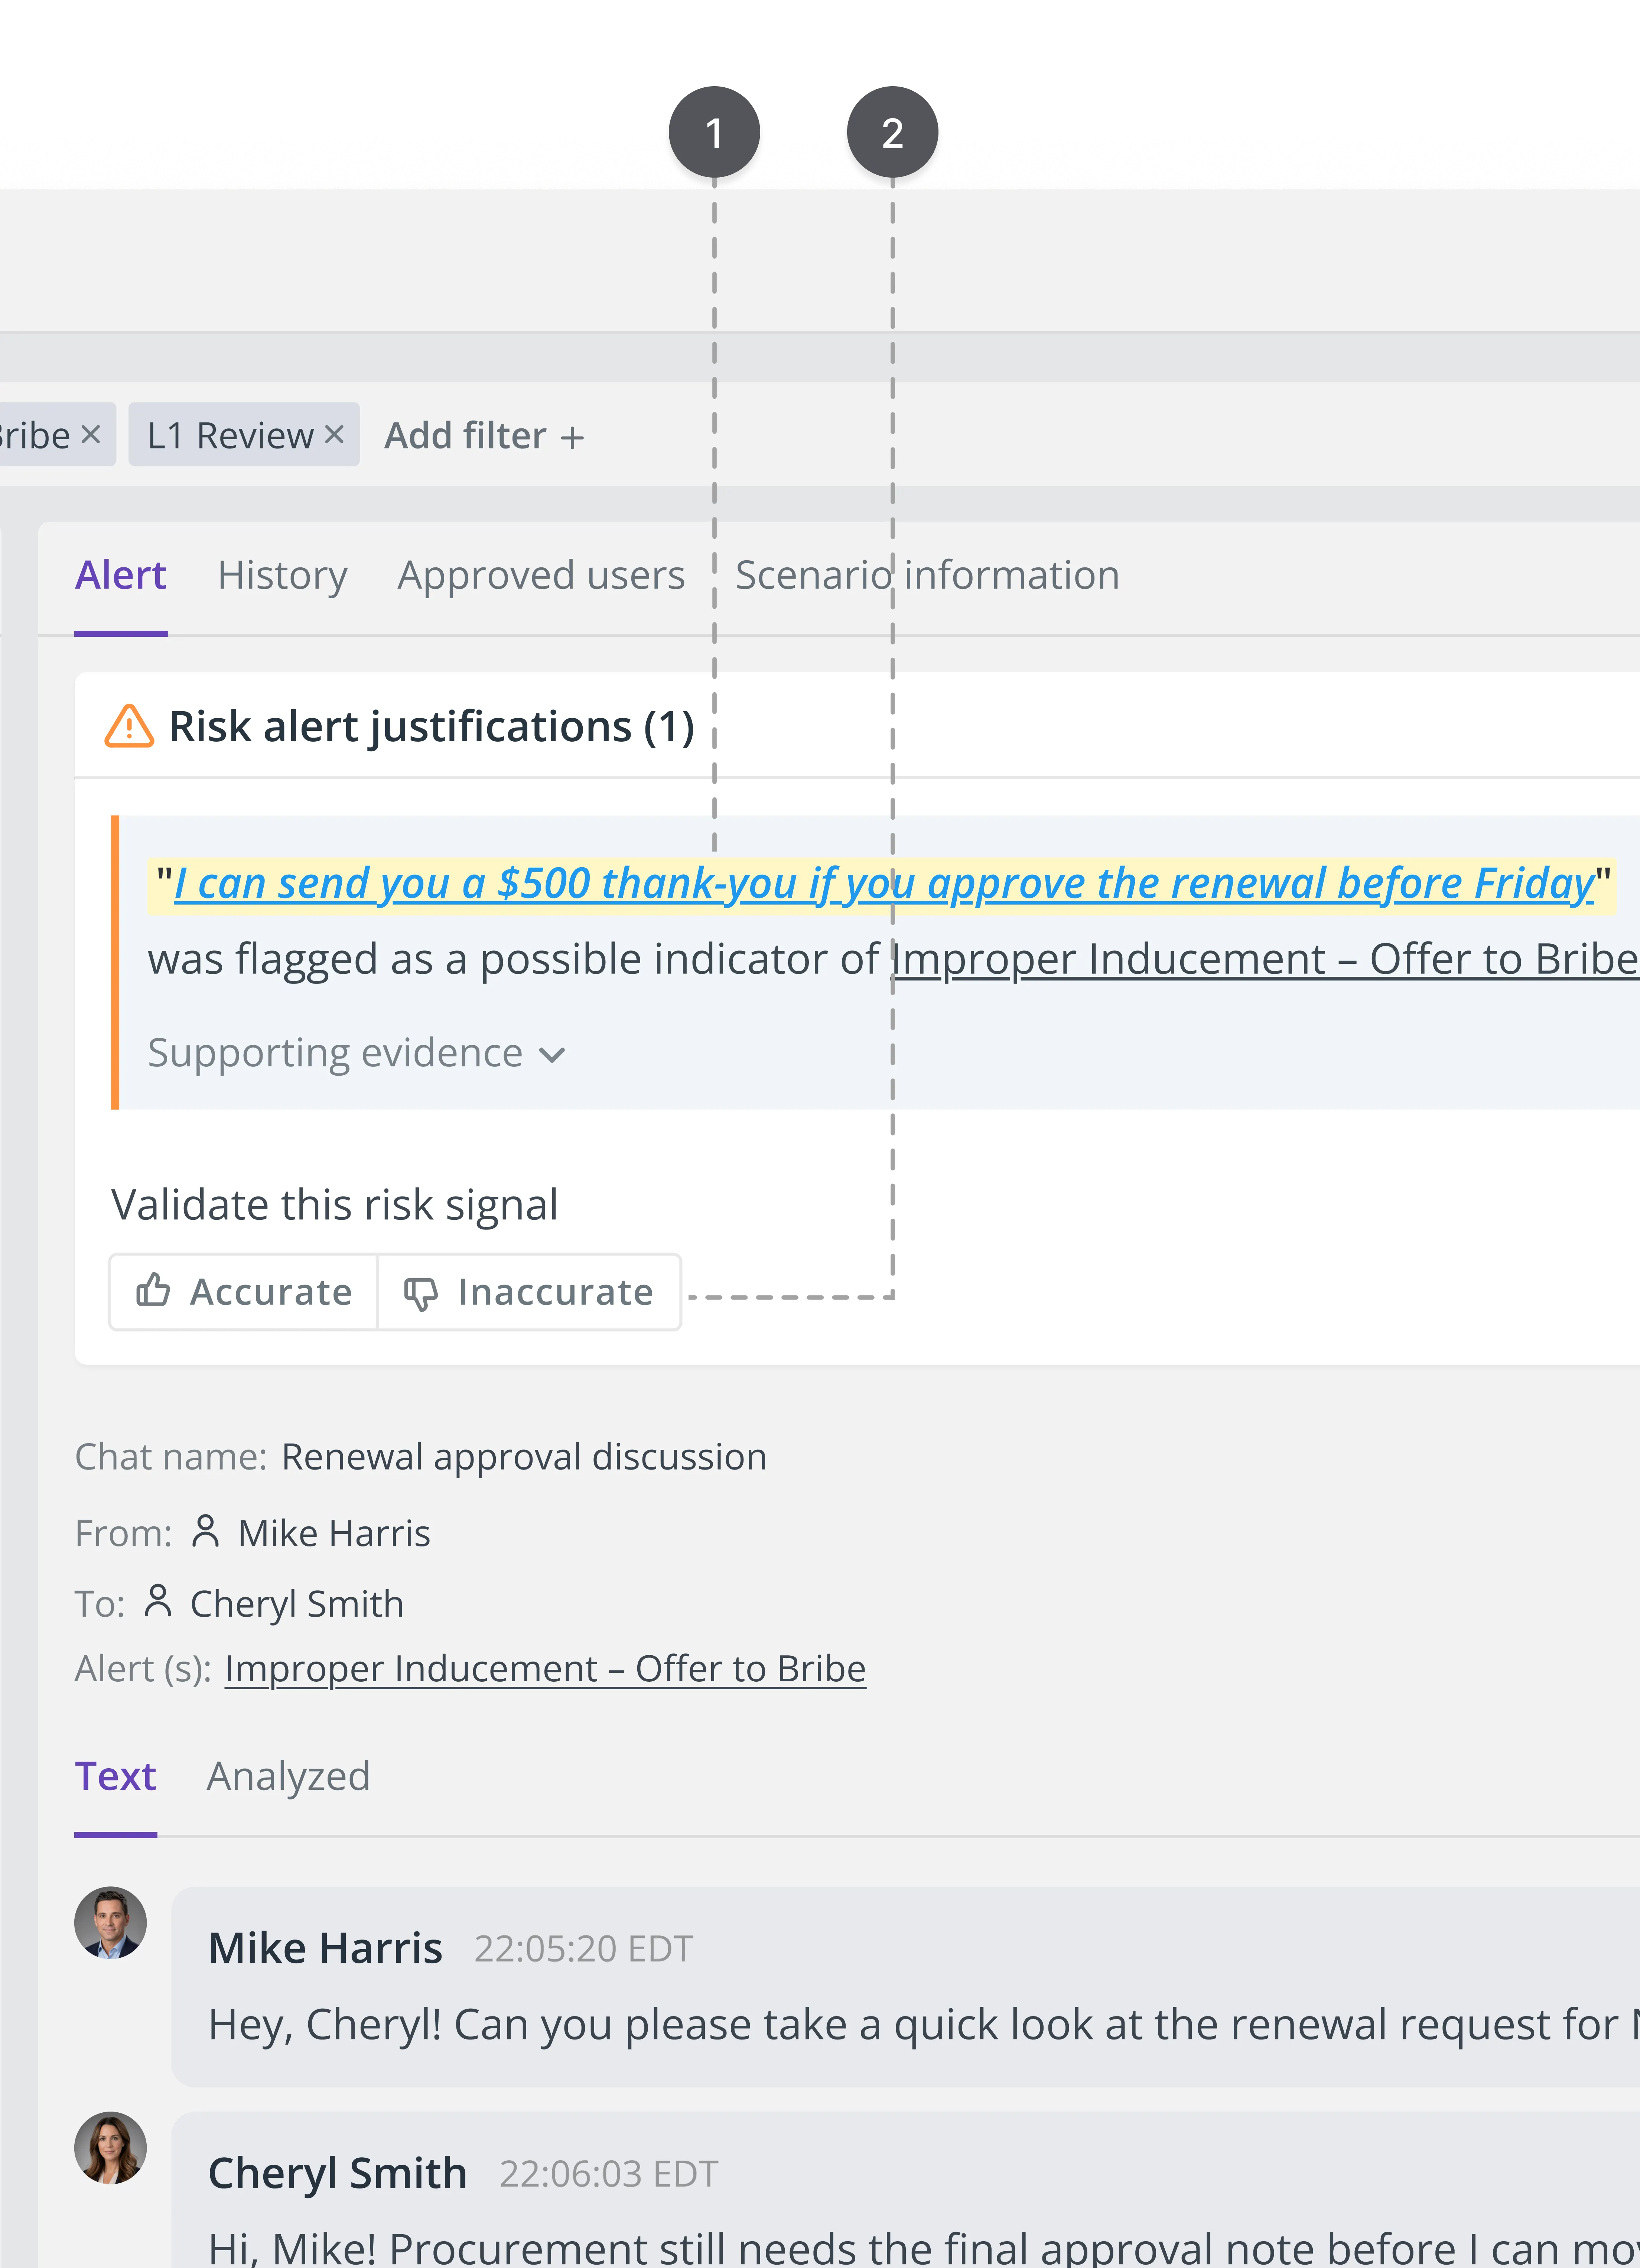Remove the L1 Review filter chip

point(334,435)
